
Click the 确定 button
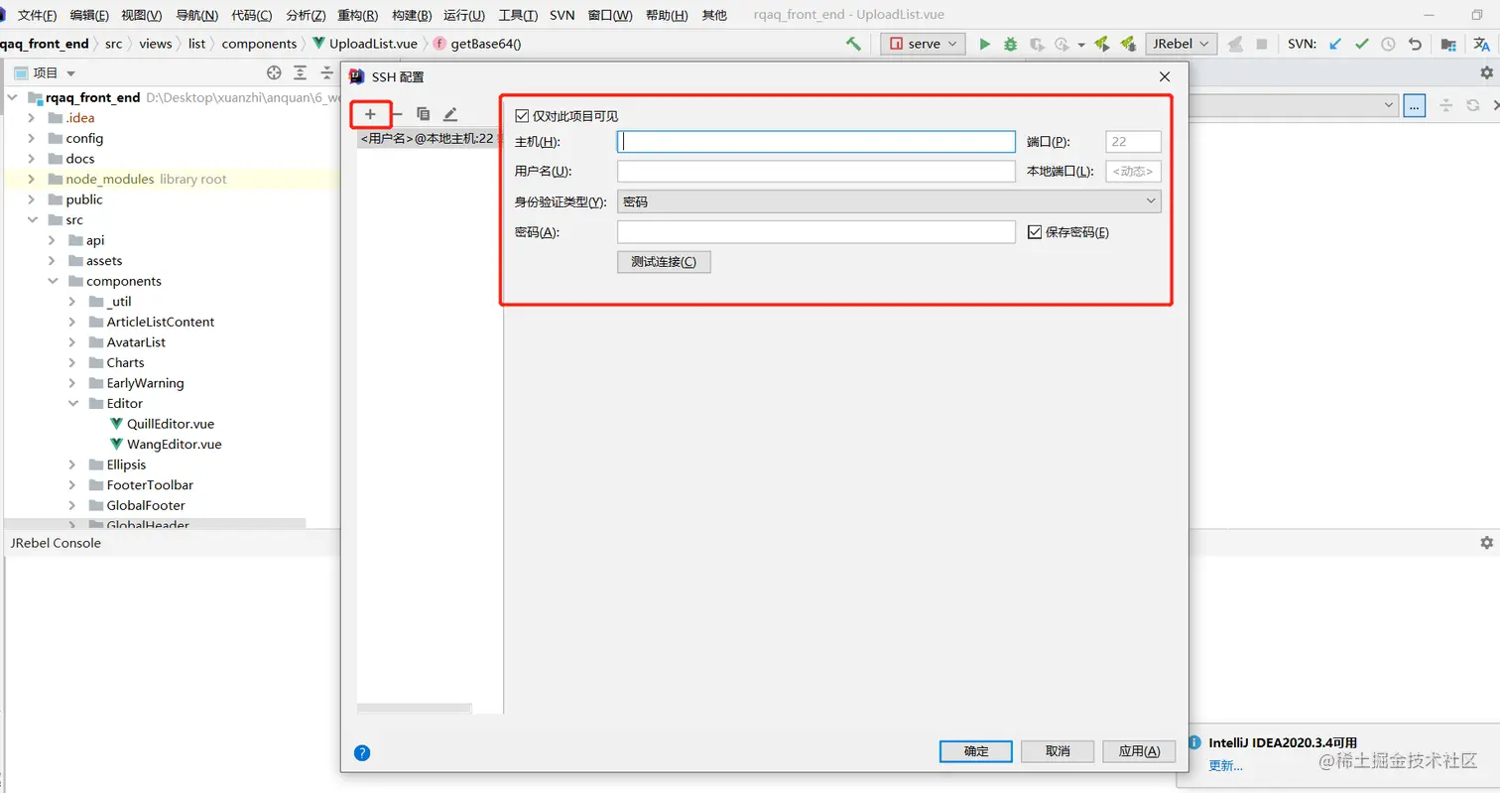[976, 751]
